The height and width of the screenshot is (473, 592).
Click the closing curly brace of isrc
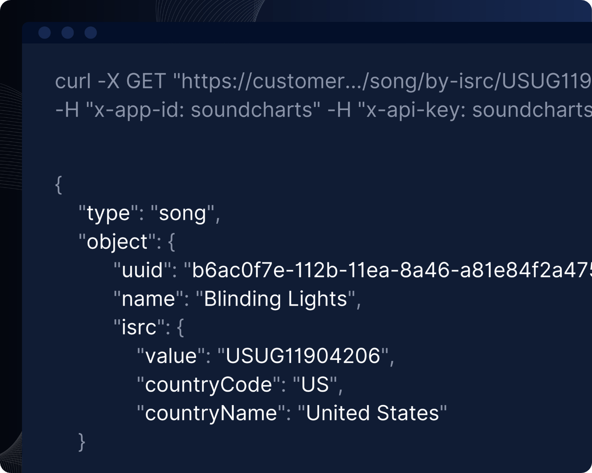[x=82, y=441]
